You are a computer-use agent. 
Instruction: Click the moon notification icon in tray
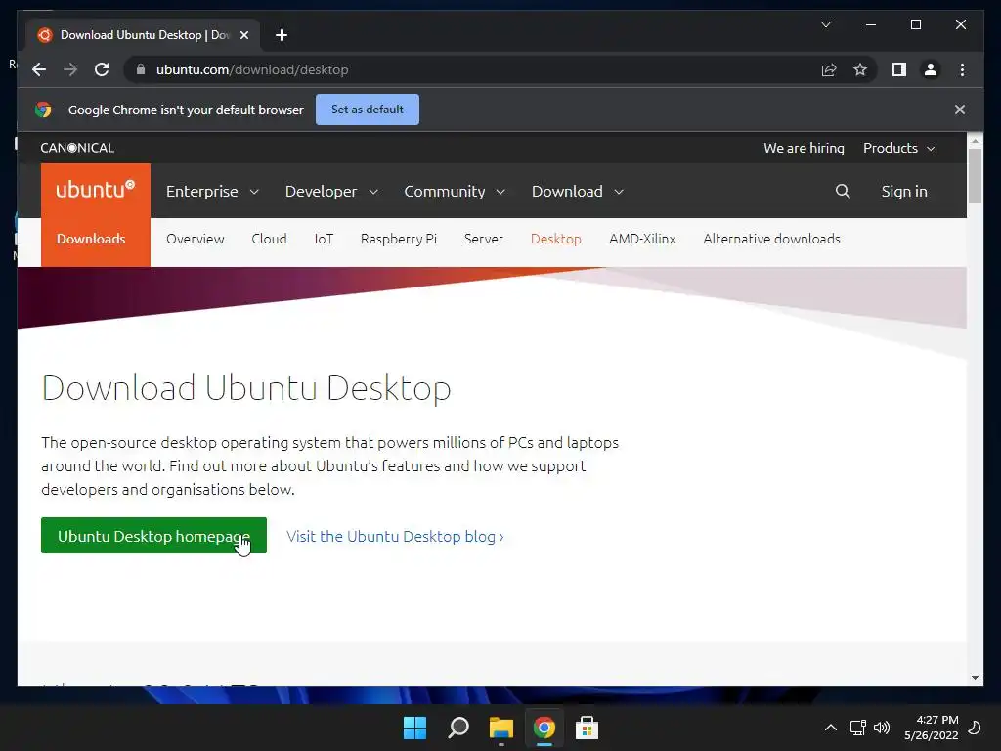click(975, 728)
